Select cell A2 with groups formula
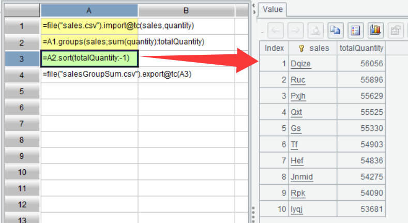The width and height of the screenshot is (408, 223). [89, 42]
